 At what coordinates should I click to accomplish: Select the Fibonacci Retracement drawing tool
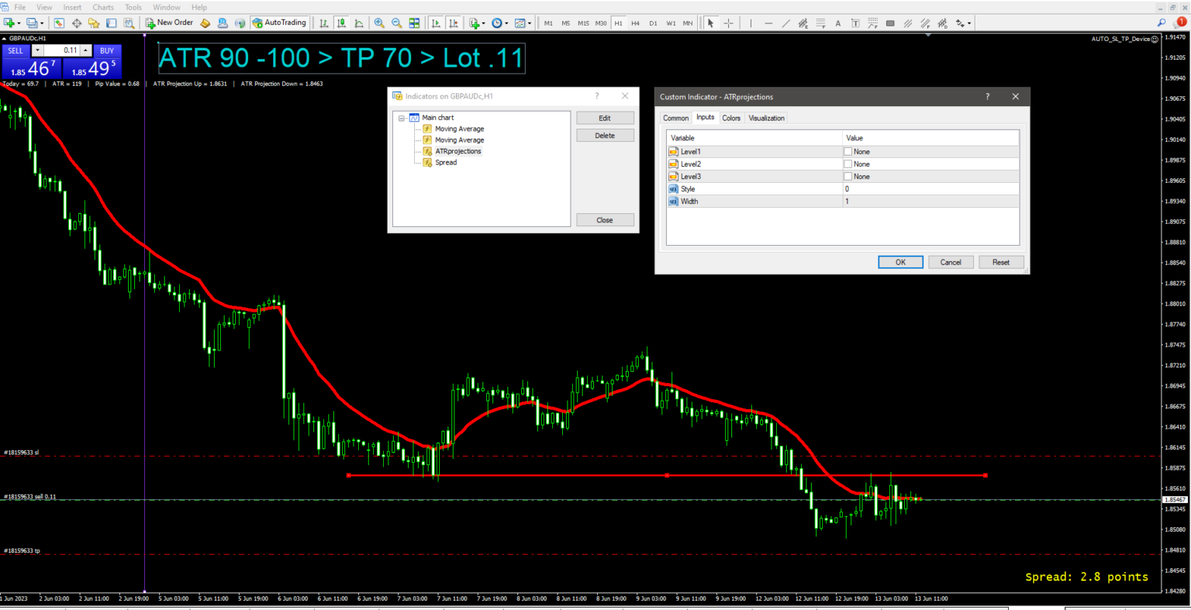[820, 22]
